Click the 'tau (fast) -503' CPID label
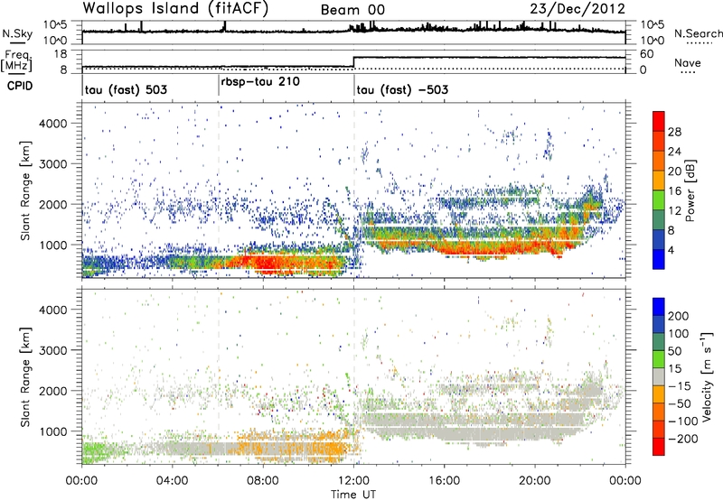 402,89
